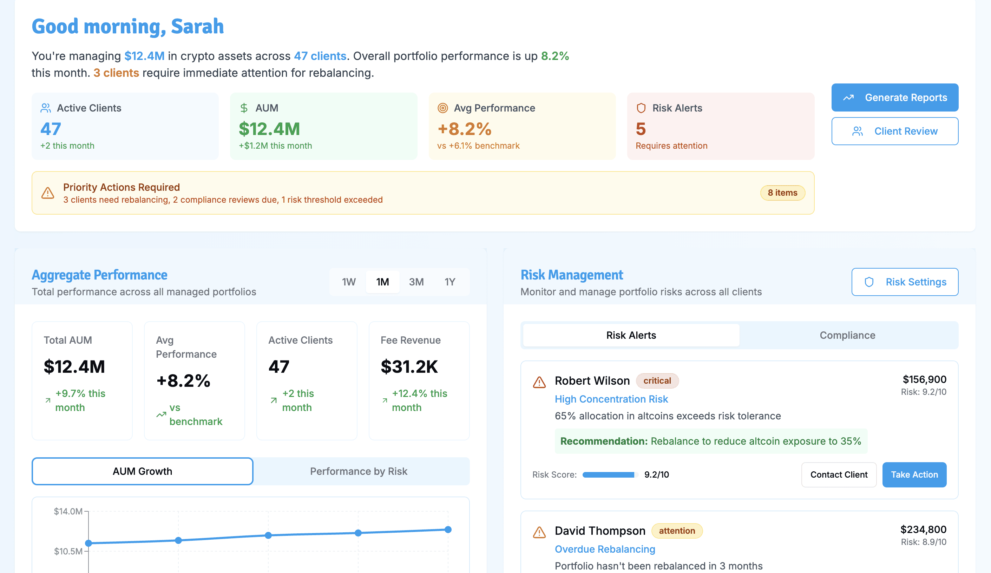Click the David Thompson name
991x573 pixels.
pos(600,531)
